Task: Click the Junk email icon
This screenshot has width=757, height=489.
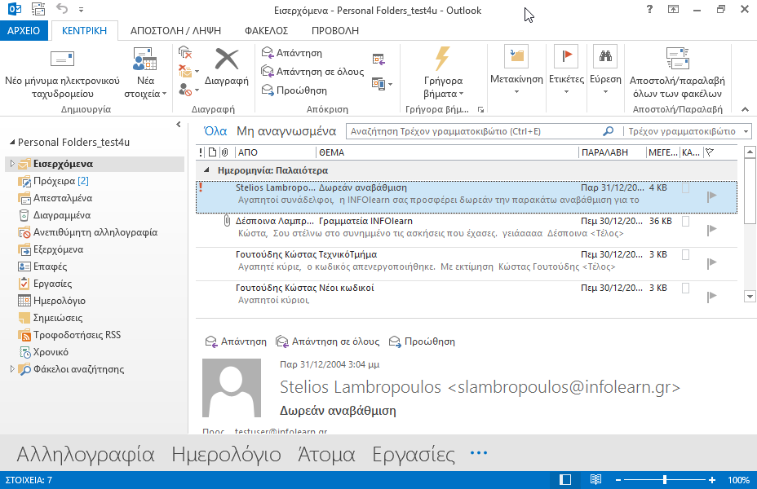Action: [185, 90]
